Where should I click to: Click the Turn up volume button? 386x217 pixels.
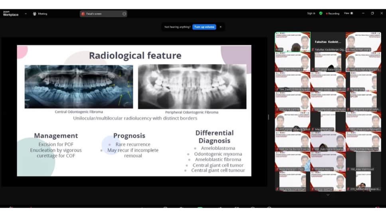(x=204, y=27)
